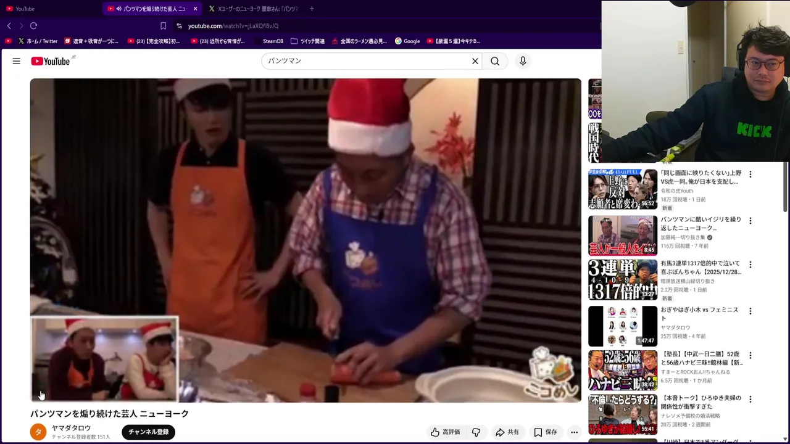Open options menu for ハナビ三昧 video
This screenshot has width=790, height=444.
tap(750, 355)
